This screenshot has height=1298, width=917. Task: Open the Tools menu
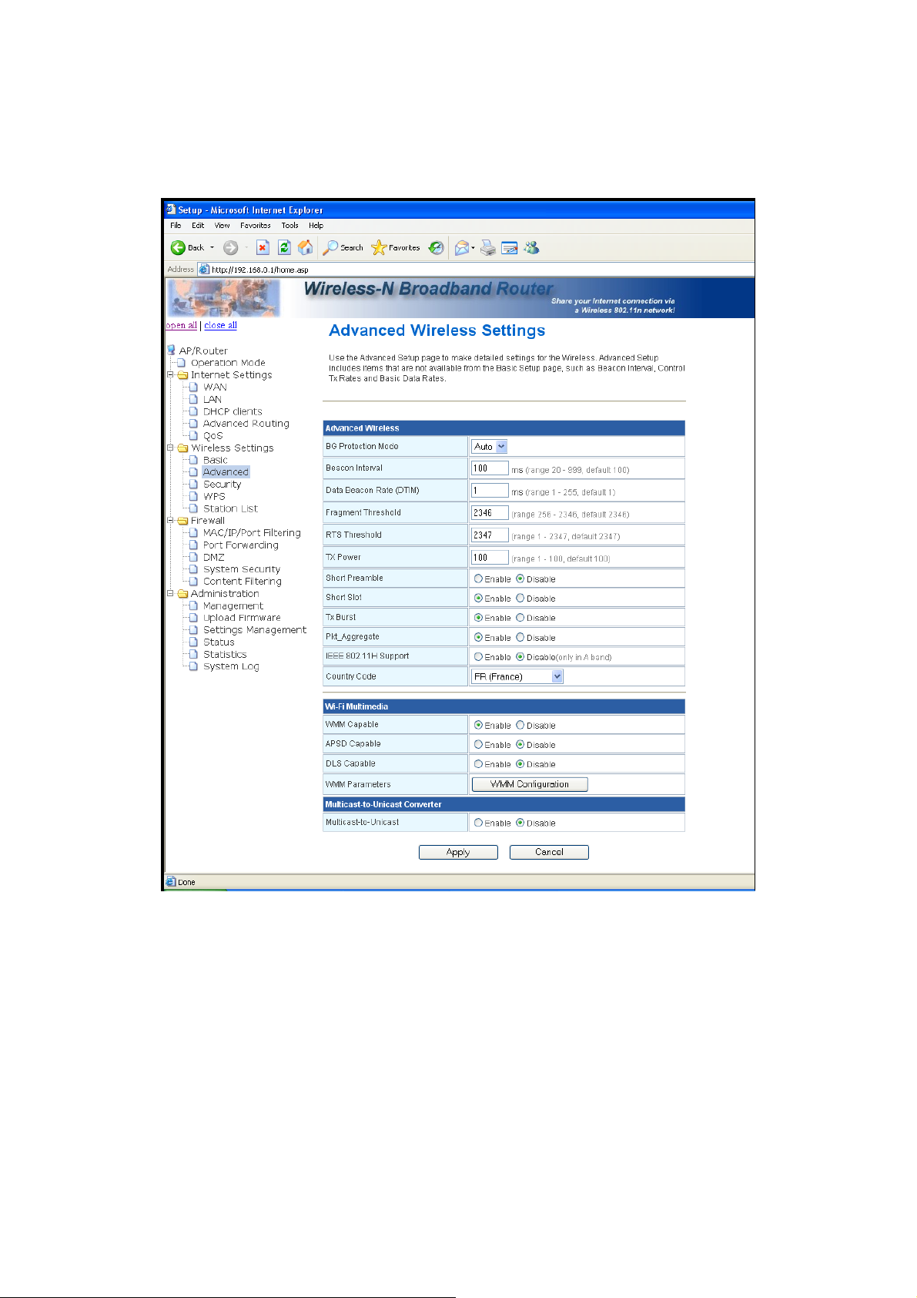click(289, 226)
